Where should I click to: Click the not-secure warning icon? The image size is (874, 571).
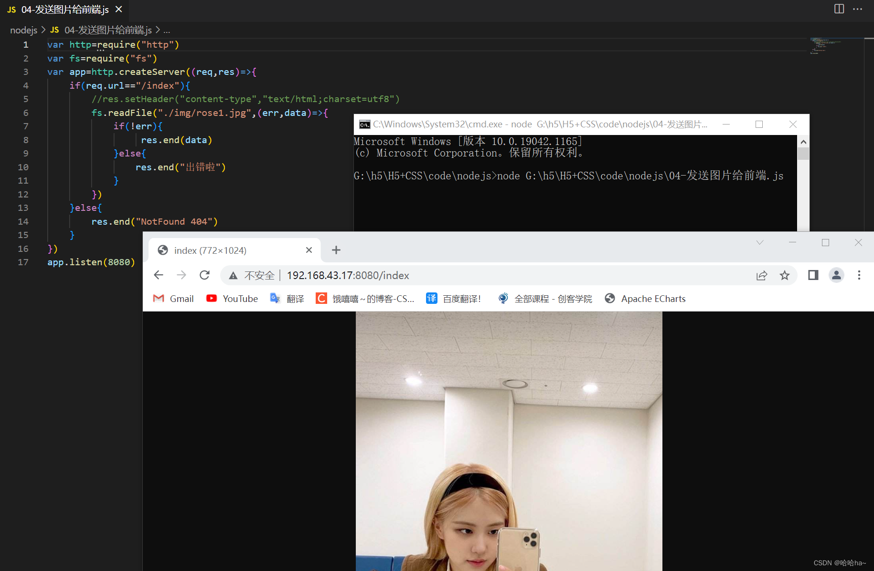click(233, 276)
